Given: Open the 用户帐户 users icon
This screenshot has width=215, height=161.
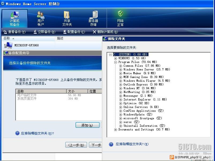Looking at the screenshot, I should point(41,15).
